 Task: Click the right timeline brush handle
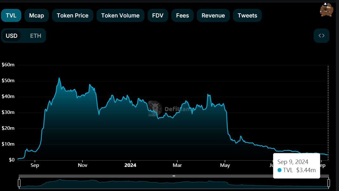pos(329,182)
